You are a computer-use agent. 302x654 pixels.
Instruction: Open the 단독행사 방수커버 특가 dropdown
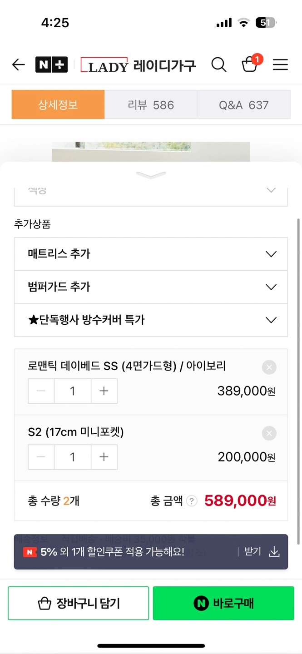pos(151,320)
